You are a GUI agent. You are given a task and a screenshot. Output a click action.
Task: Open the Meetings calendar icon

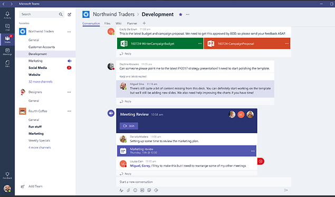(x=7, y=52)
